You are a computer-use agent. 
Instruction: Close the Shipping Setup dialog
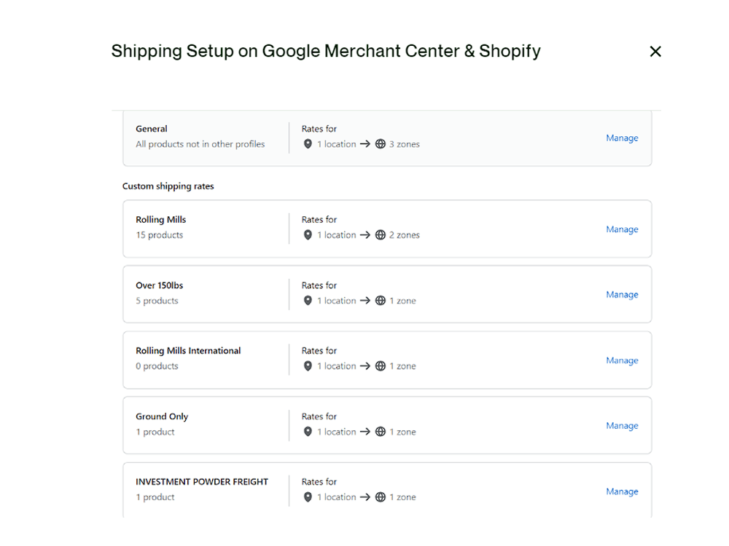[655, 51]
